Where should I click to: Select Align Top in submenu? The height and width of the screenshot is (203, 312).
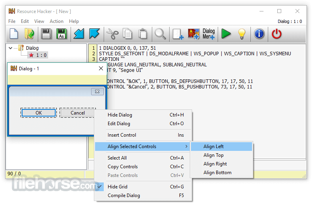221,155
